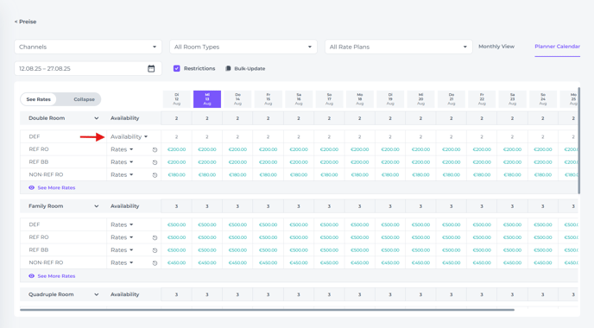Select the Di 19 Aug column header
This screenshot has height=328, width=594.
(x=390, y=99)
